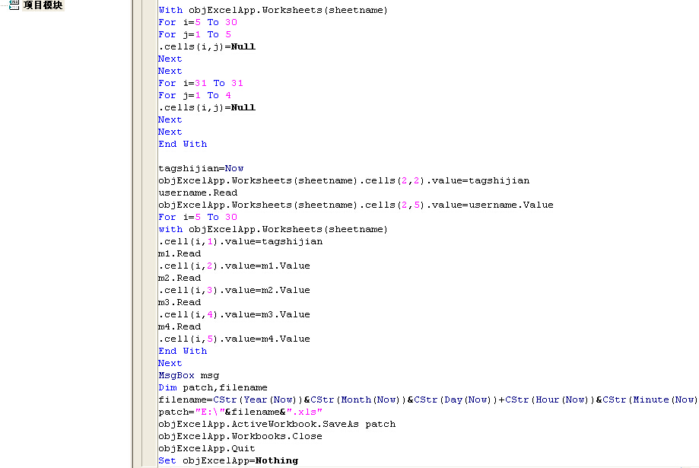Viewport: 699px width, 468px height.
Task: Click the '.cell(i,1).value=tagshijian' line
Action: (x=240, y=241)
